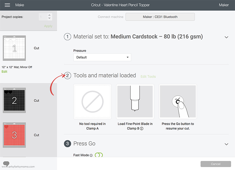Select the red mat 3 thumbnail

(x=14, y=135)
